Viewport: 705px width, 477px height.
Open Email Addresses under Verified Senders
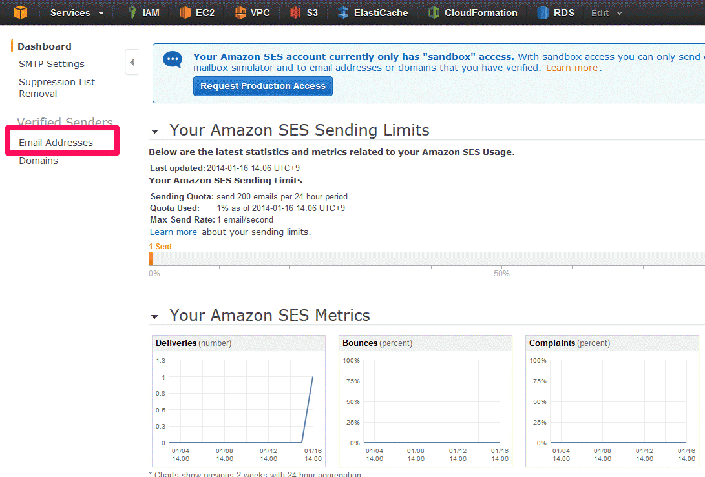(x=56, y=143)
